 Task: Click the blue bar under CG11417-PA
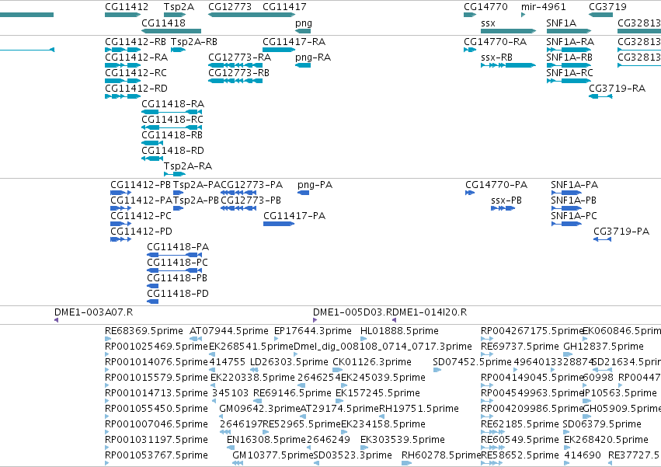pos(279,224)
